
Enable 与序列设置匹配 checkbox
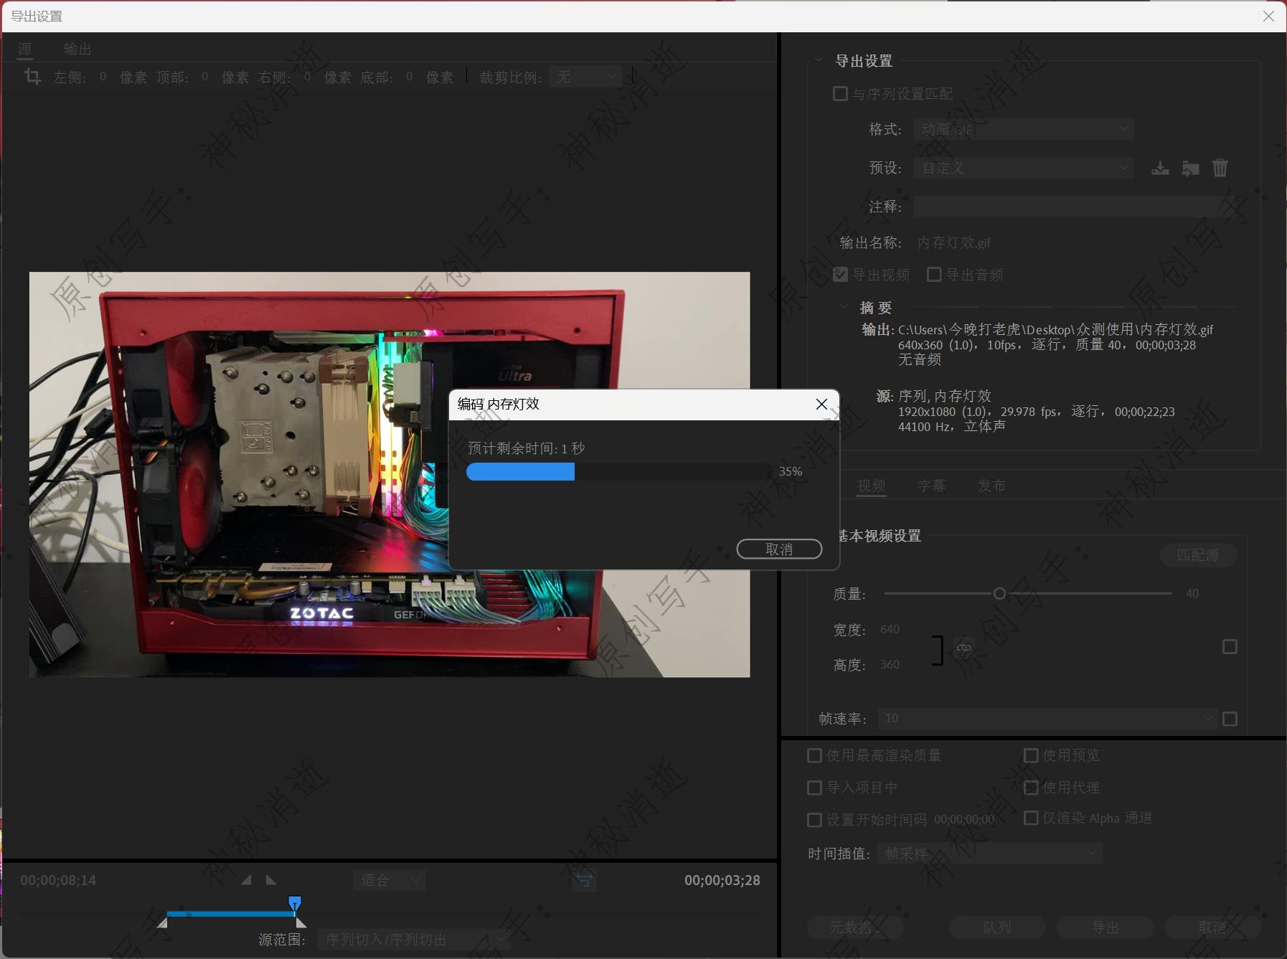840,94
